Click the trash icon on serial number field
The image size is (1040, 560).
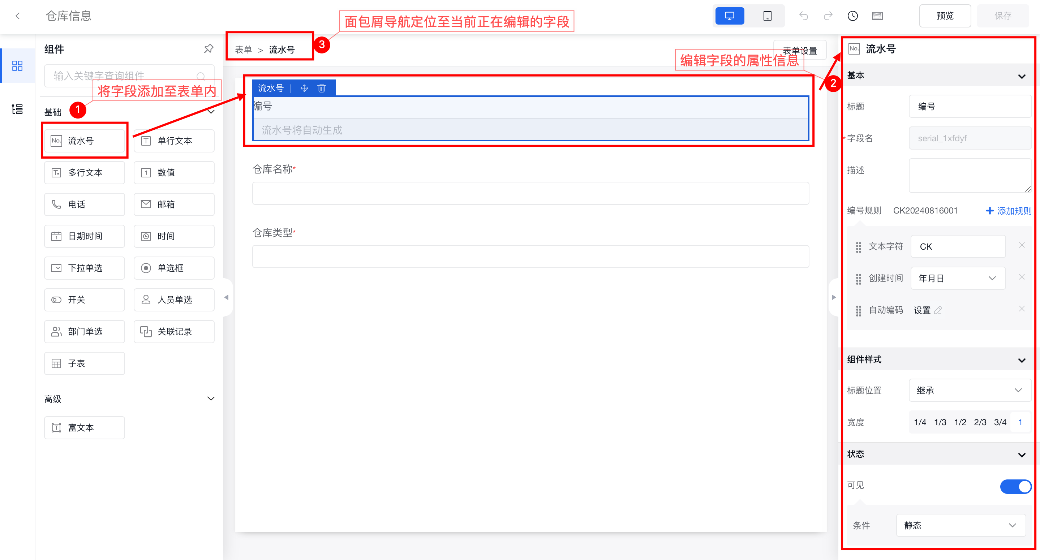coord(321,88)
